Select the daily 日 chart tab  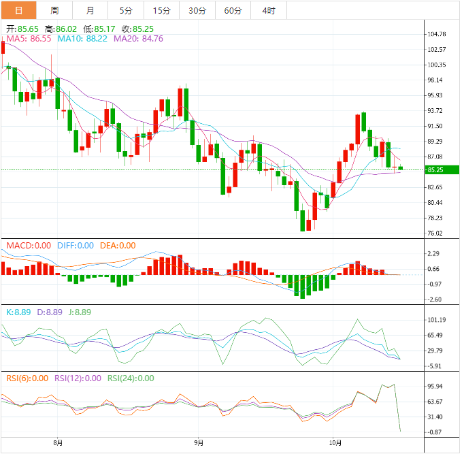tap(18, 10)
